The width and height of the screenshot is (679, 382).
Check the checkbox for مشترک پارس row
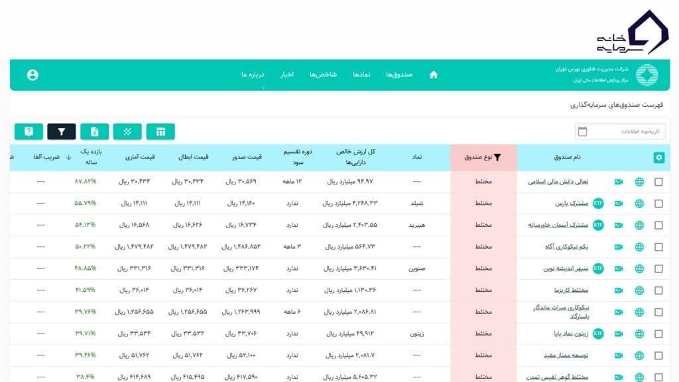658,202
